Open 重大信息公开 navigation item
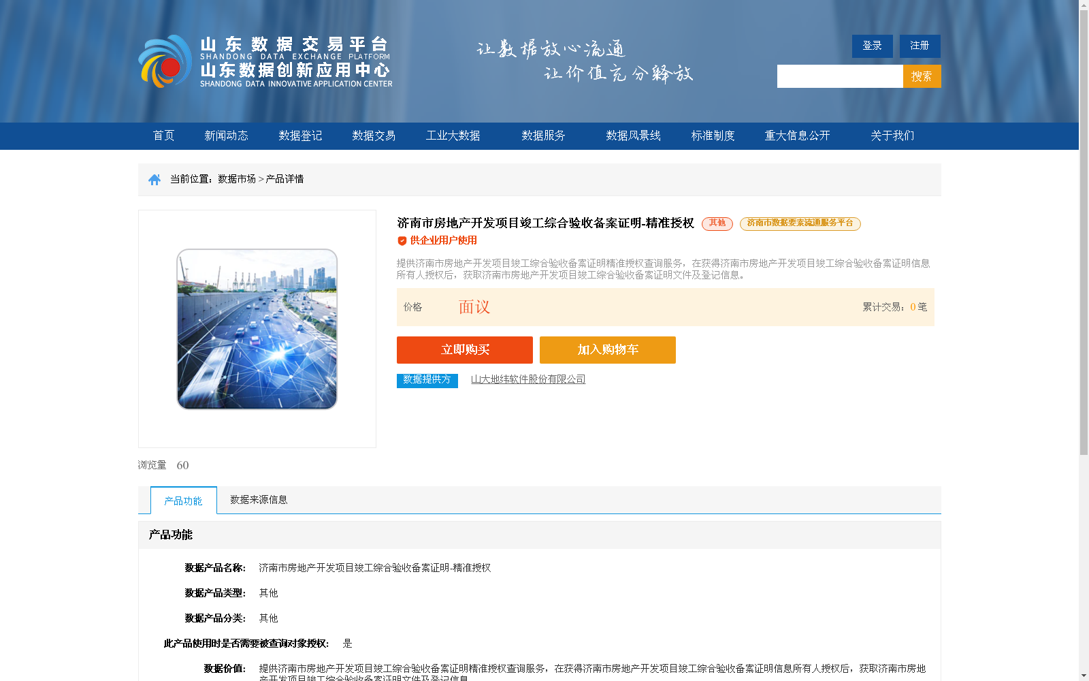1089x681 pixels. click(x=798, y=136)
